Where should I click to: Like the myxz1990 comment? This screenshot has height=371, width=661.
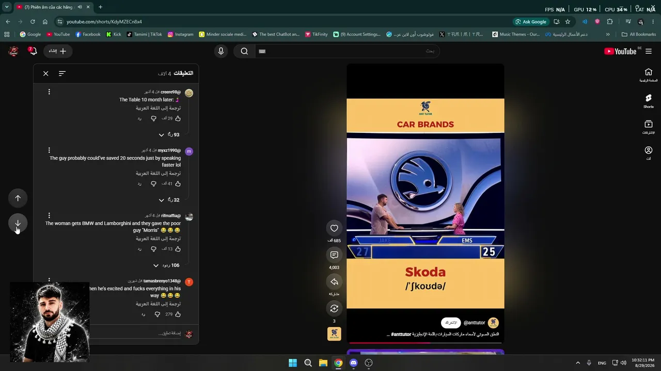coord(178,183)
